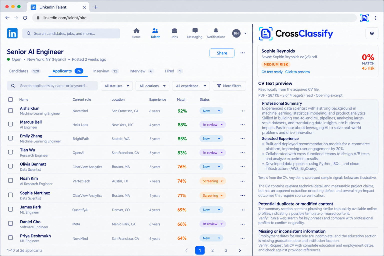Open More filters

[x=229, y=86]
